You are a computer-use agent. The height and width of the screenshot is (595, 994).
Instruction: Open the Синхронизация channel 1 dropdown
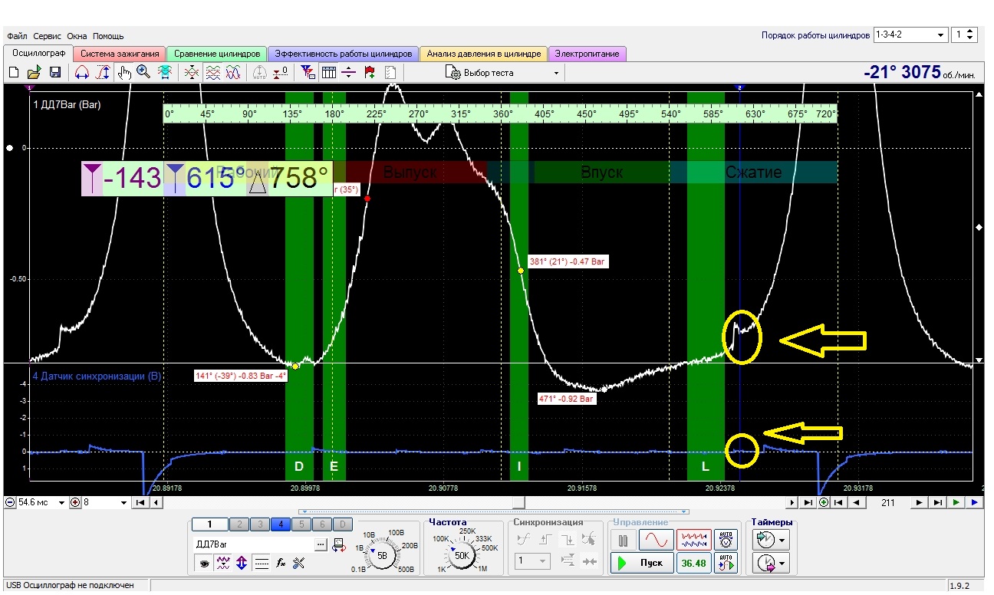click(532, 562)
